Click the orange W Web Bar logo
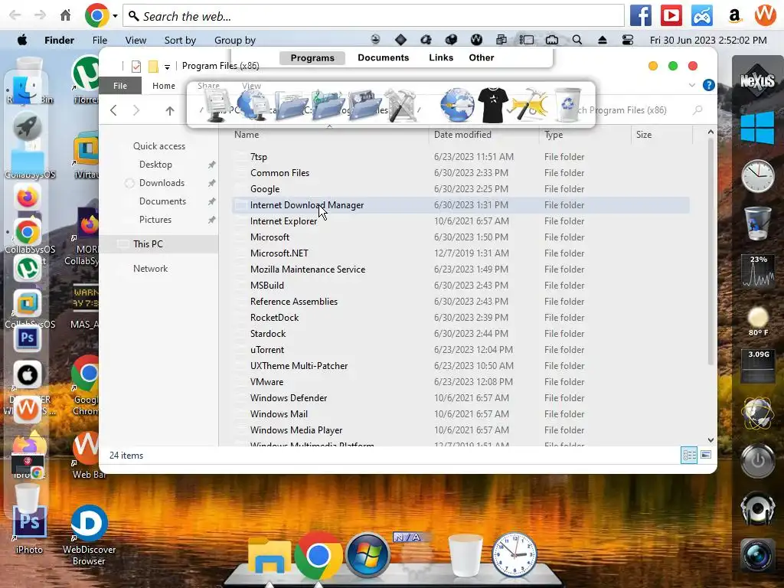 coord(765,15)
